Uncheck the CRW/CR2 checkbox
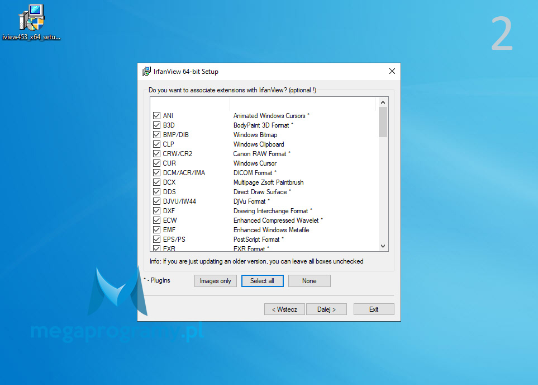Viewport: 538px width, 385px height. click(x=157, y=154)
